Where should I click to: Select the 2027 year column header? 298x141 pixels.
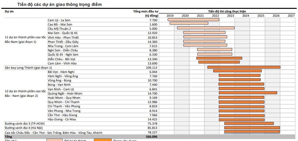[x=291, y=16]
